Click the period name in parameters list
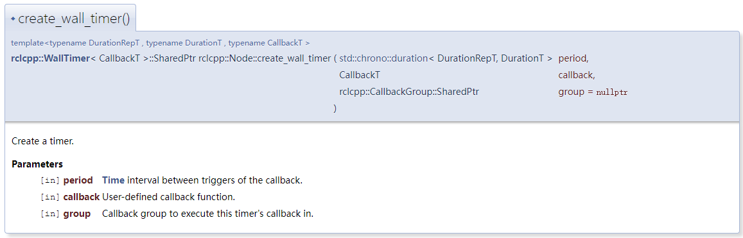This screenshot has width=743, height=238. [x=78, y=180]
